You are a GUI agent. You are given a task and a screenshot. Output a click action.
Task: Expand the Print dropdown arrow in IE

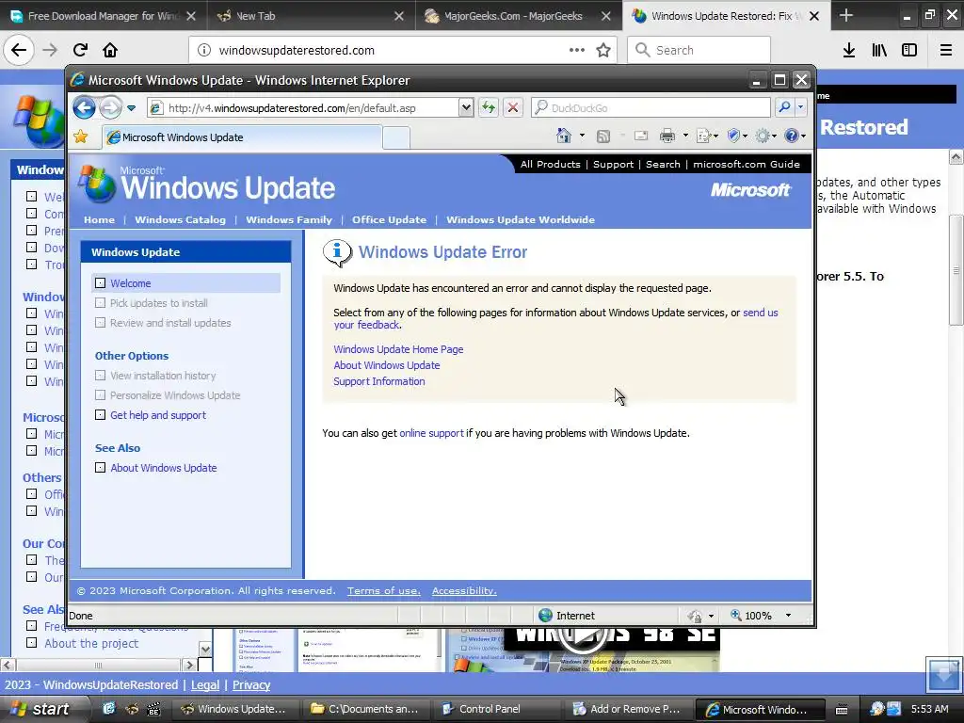pyautogui.click(x=685, y=136)
